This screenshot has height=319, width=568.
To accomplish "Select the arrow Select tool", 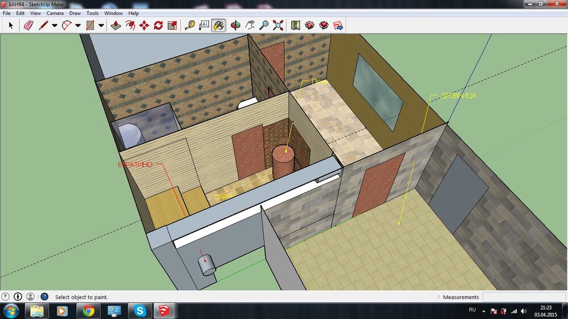I will coord(11,26).
